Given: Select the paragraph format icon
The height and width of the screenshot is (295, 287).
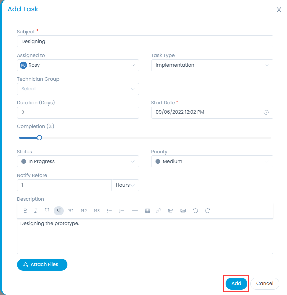Looking at the screenshot, I should coord(59,211).
